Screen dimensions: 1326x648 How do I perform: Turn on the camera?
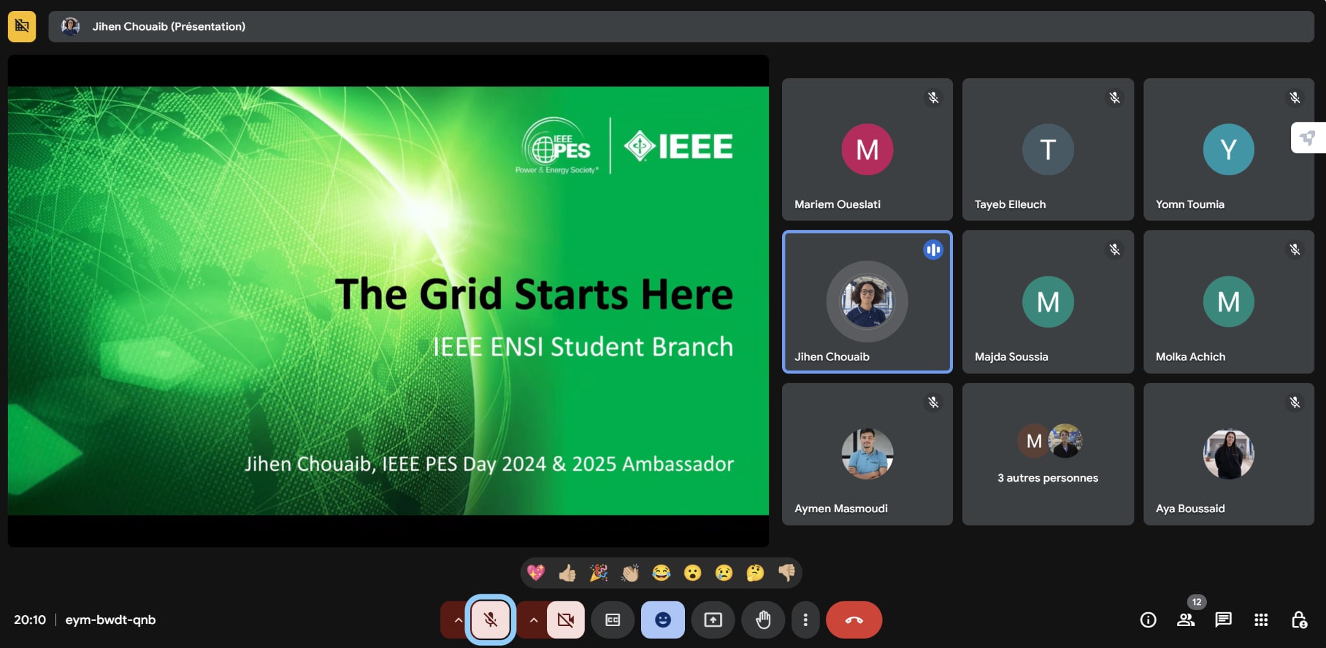(x=565, y=620)
